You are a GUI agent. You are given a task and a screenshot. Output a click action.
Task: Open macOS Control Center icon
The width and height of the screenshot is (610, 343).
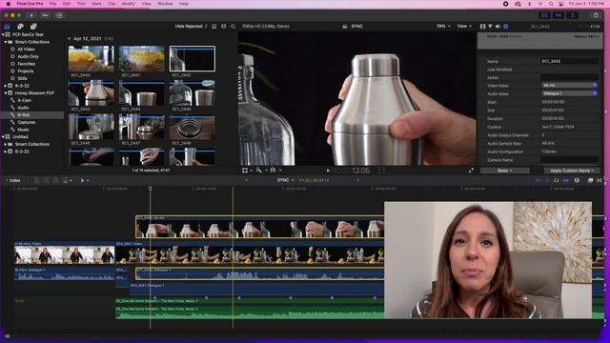click(561, 4)
